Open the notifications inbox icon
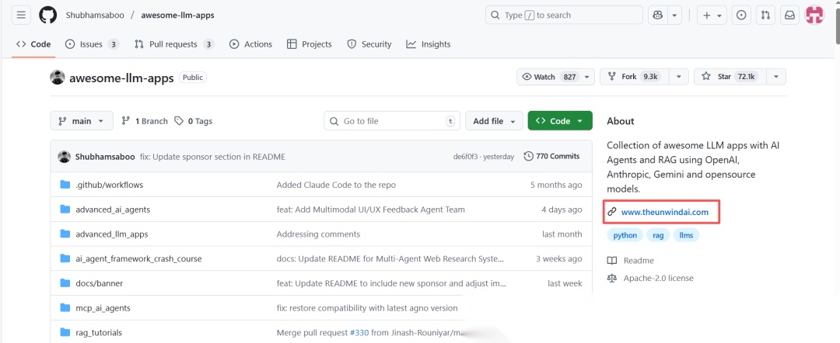This screenshot has height=343, width=840. [x=789, y=16]
